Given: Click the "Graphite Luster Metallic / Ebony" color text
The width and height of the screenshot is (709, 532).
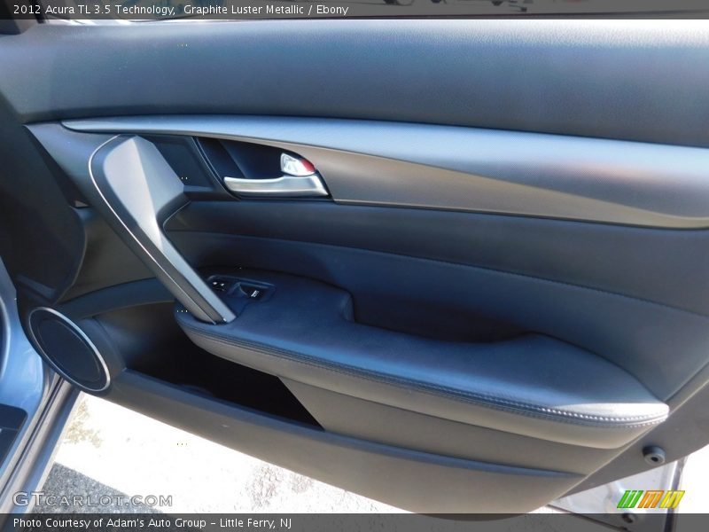Looking at the screenshot, I should (x=266, y=10).
